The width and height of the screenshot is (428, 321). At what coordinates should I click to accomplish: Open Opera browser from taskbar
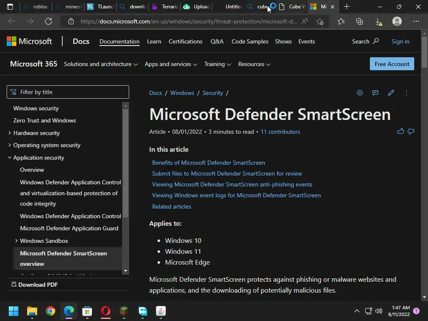[x=106, y=311]
